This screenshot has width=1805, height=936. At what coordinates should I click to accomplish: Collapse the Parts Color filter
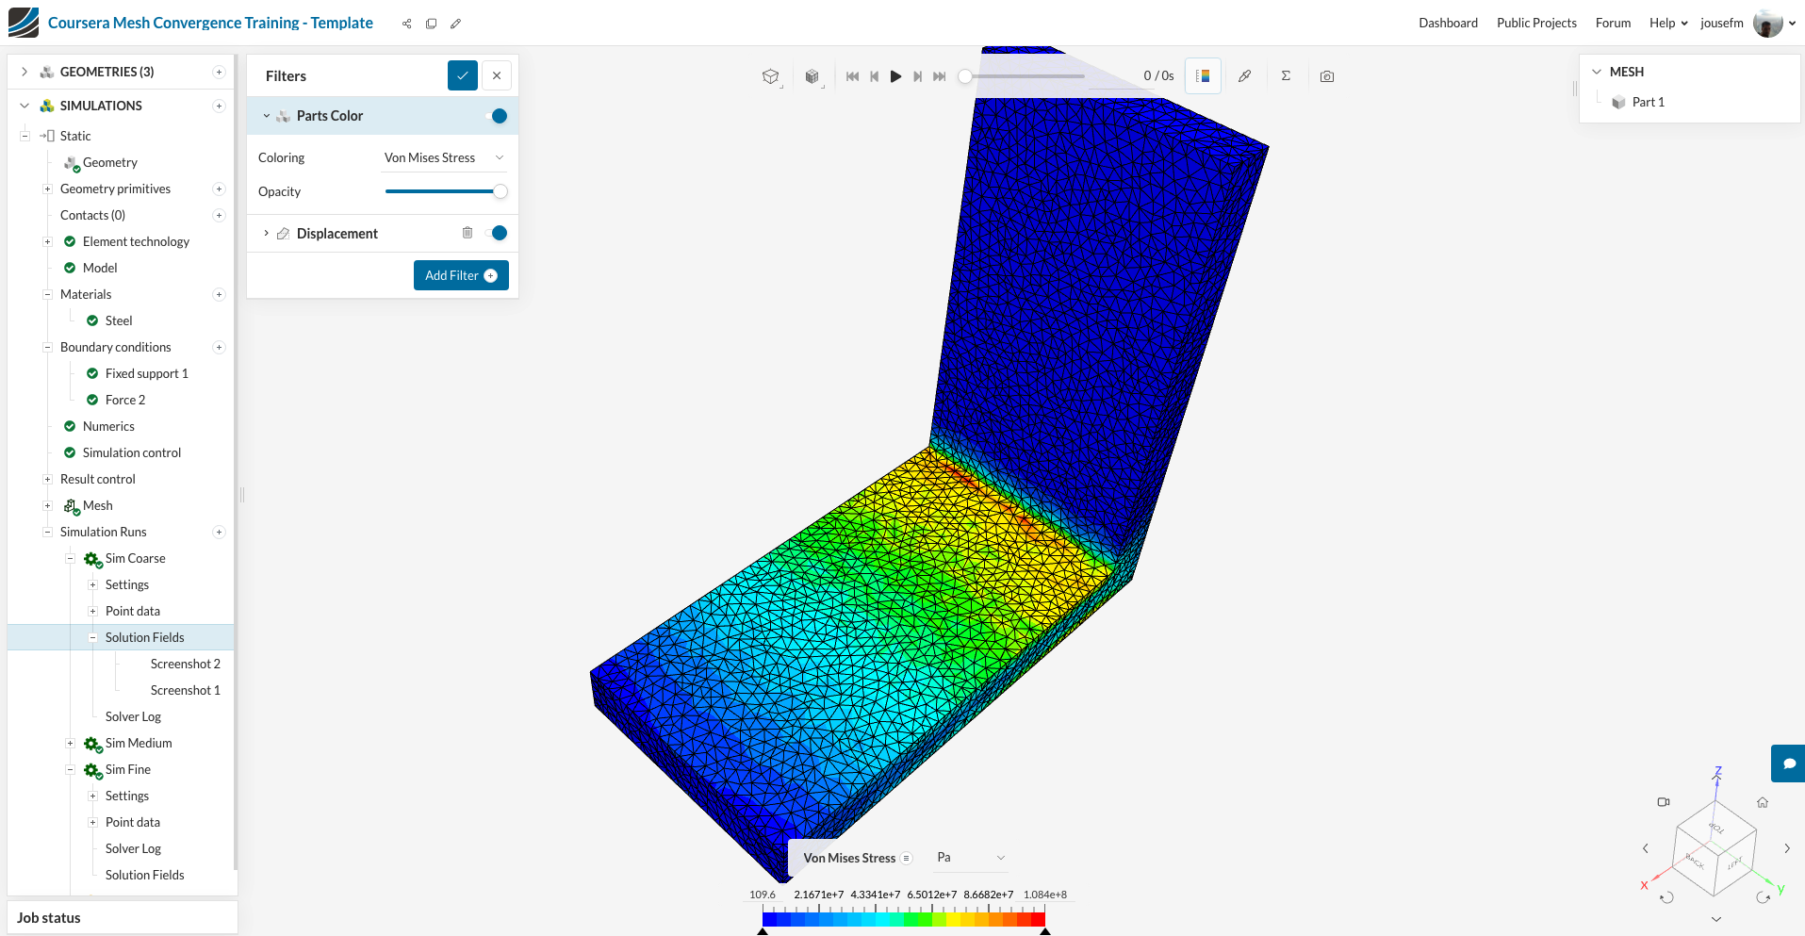coord(266,116)
